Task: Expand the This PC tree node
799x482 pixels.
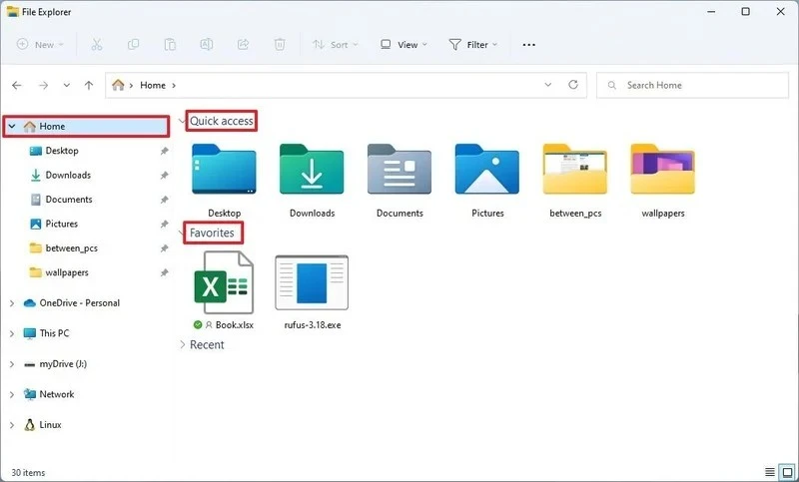Action: [x=12, y=333]
